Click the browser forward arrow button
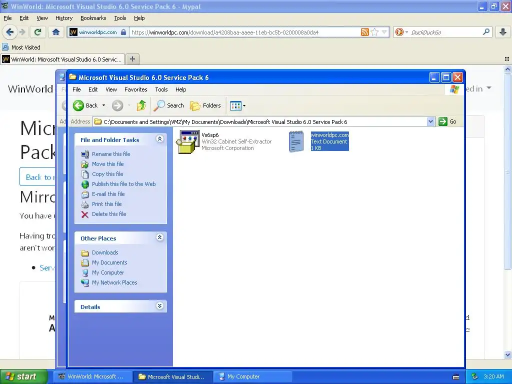The image size is (512, 384). [22, 32]
